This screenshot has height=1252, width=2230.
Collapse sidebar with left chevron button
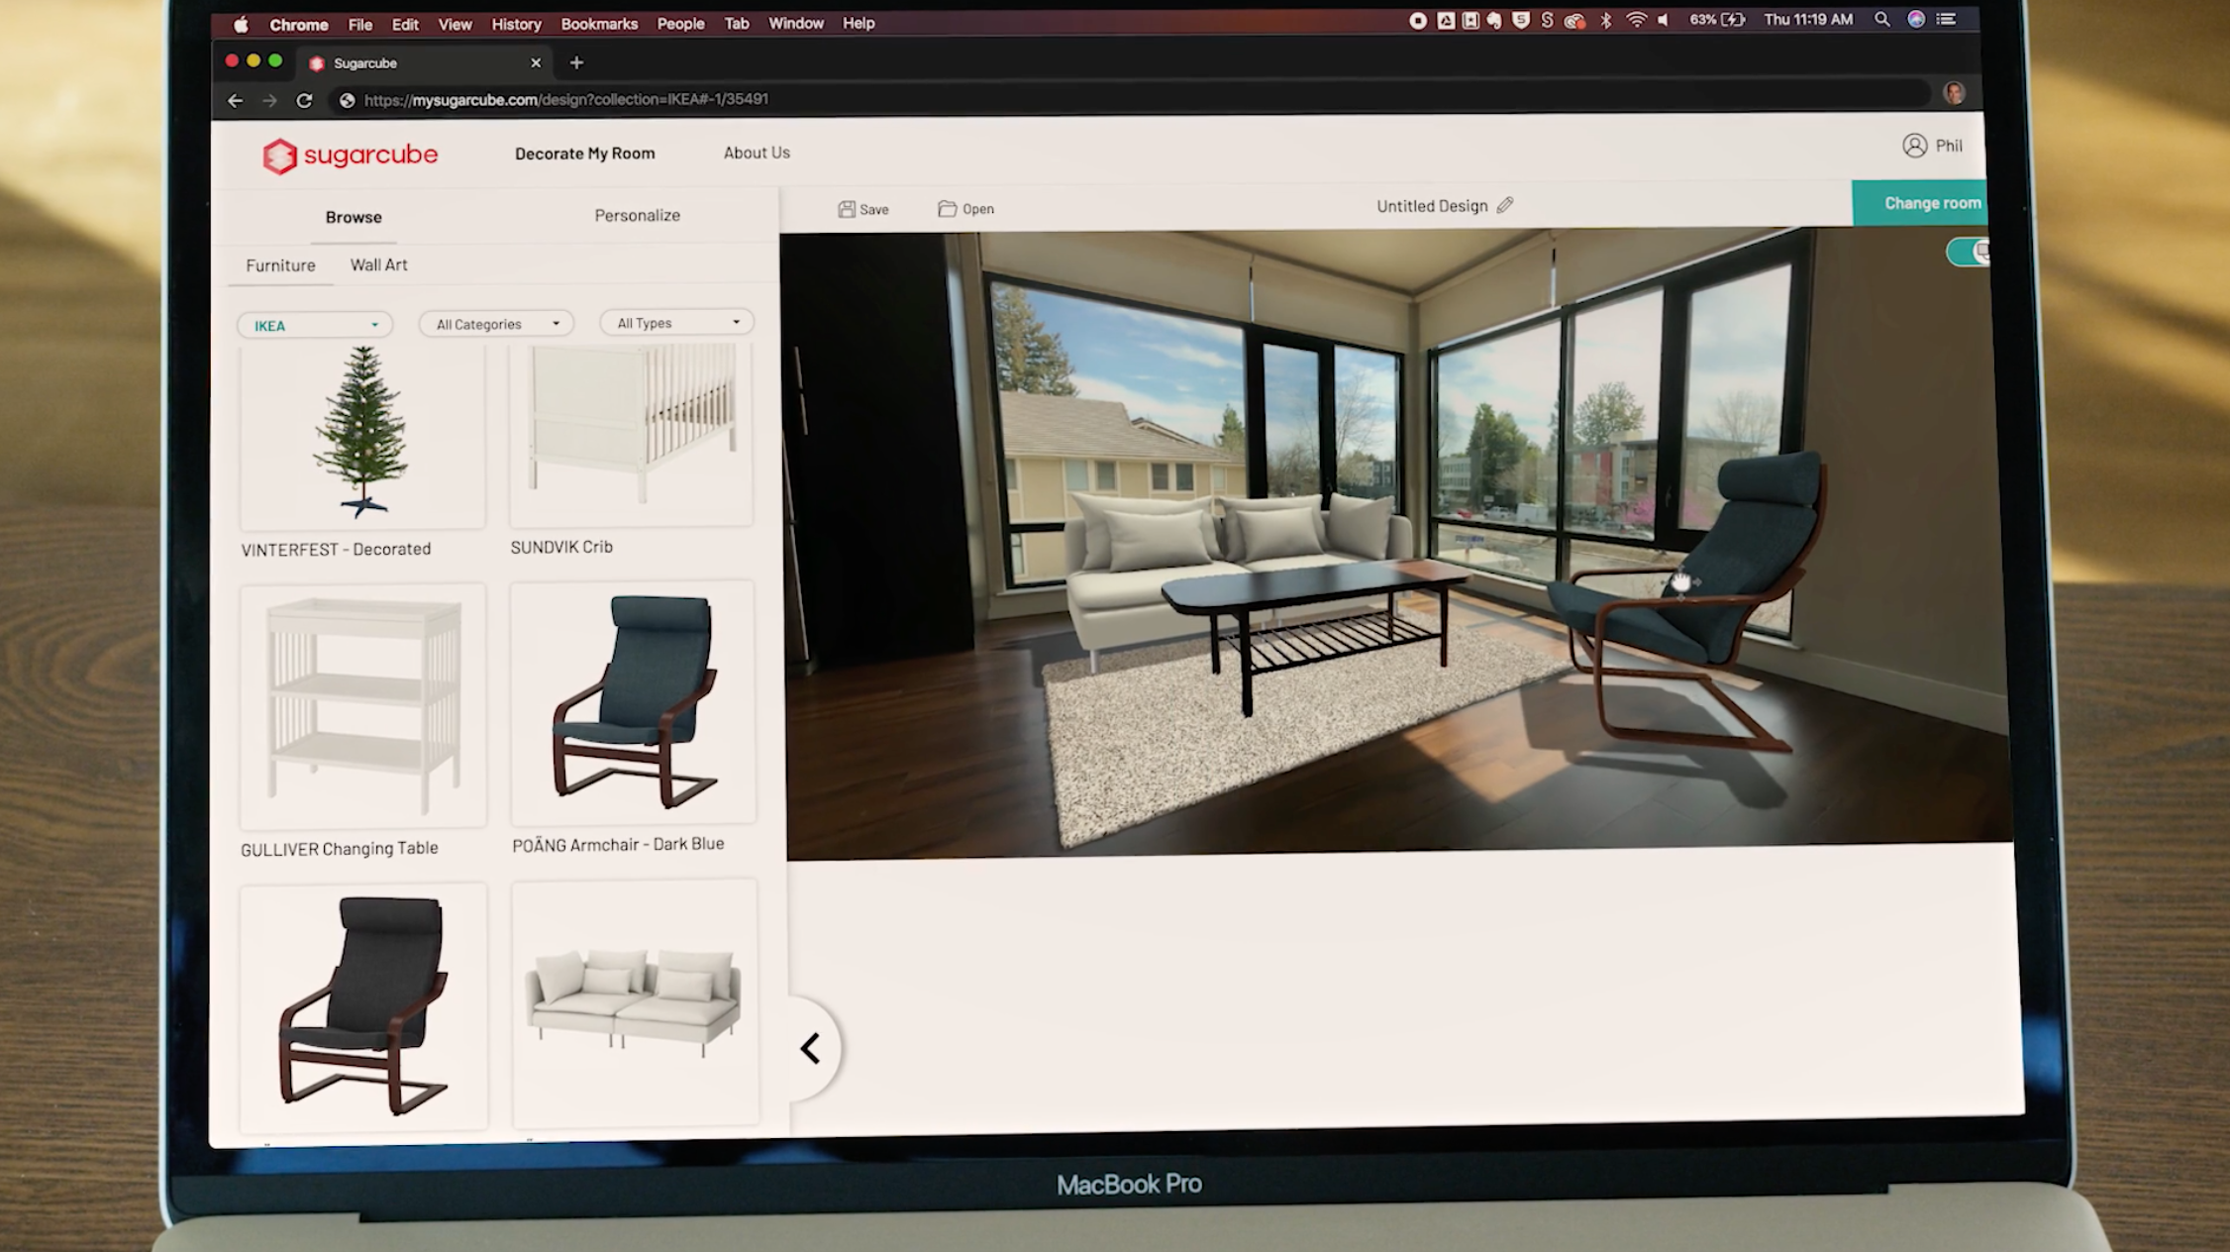click(x=811, y=1048)
